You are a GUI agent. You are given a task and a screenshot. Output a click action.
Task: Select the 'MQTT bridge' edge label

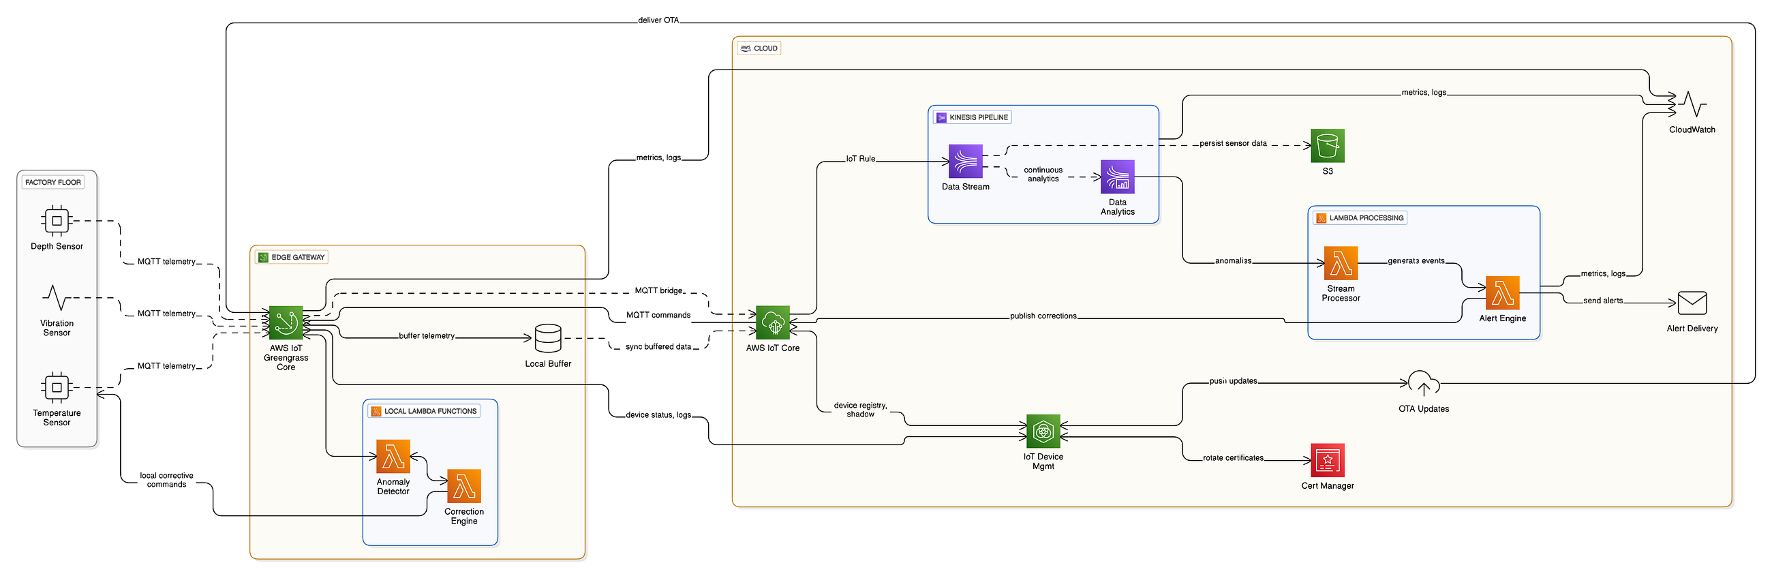point(659,291)
